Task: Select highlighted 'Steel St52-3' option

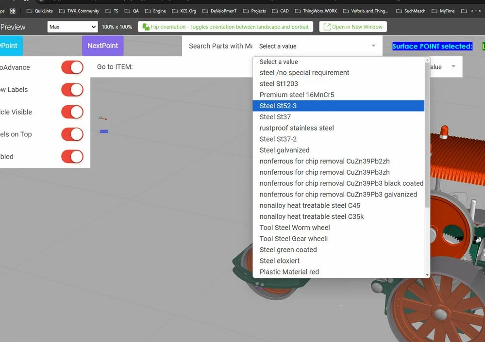Action: tap(338, 106)
